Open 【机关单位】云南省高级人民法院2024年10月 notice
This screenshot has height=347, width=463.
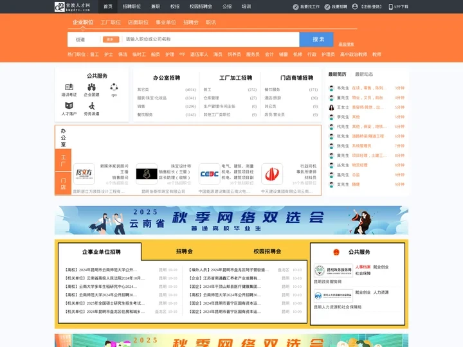(105, 278)
